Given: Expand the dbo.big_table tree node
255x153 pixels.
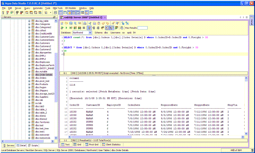Looking at the screenshot, I should (29, 21).
